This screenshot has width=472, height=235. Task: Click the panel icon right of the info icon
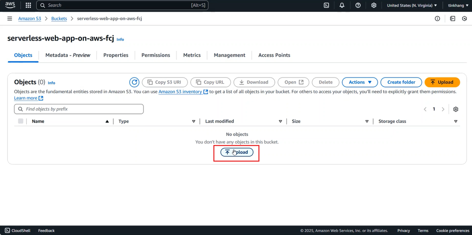(x=452, y=18)
